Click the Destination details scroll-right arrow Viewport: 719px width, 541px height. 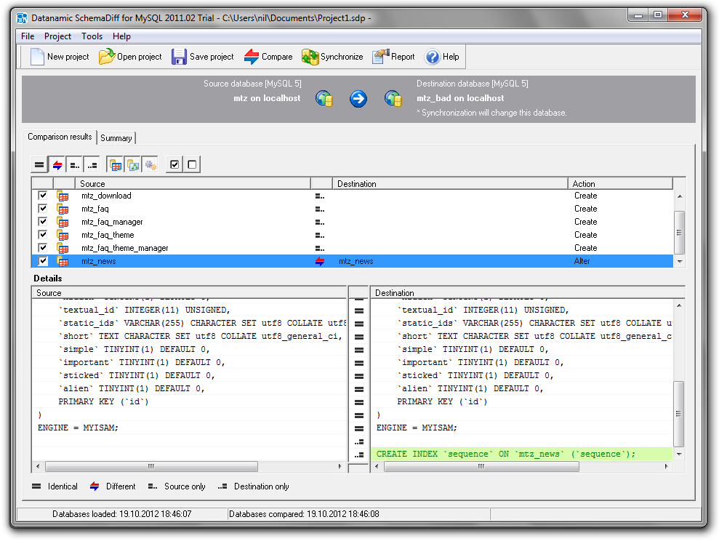point(666,467)
